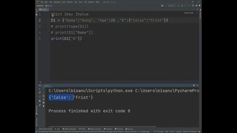Click the CRLF line separator status entry
Viewport: 237px width, 133px height.
tap(167, 132)
